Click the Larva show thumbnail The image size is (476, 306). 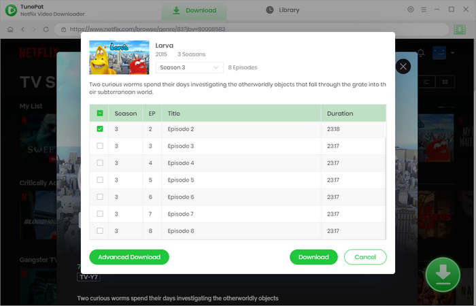(x=119, y=57)
